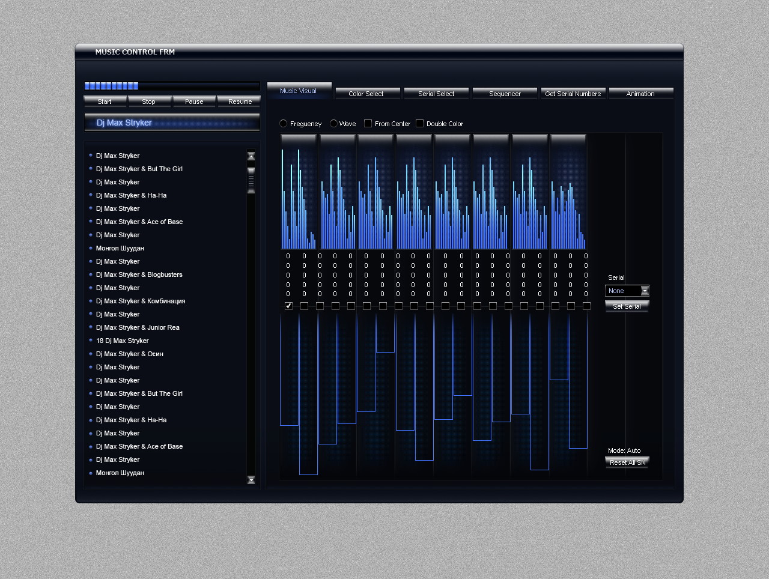The height and width of the screenshot is (579, 769).
Task: Enable the From Center checkbox
Action: [x=368, y=124]
